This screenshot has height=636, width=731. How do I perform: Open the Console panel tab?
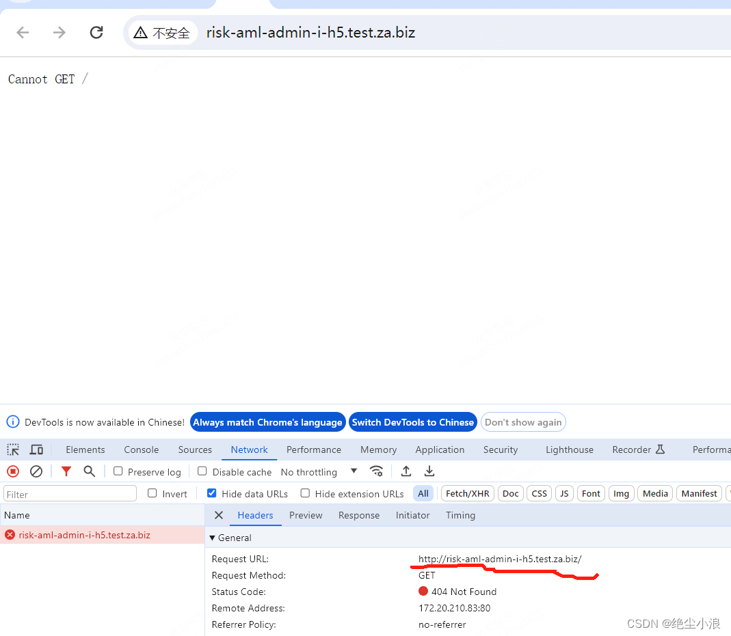tap(142, 450)
